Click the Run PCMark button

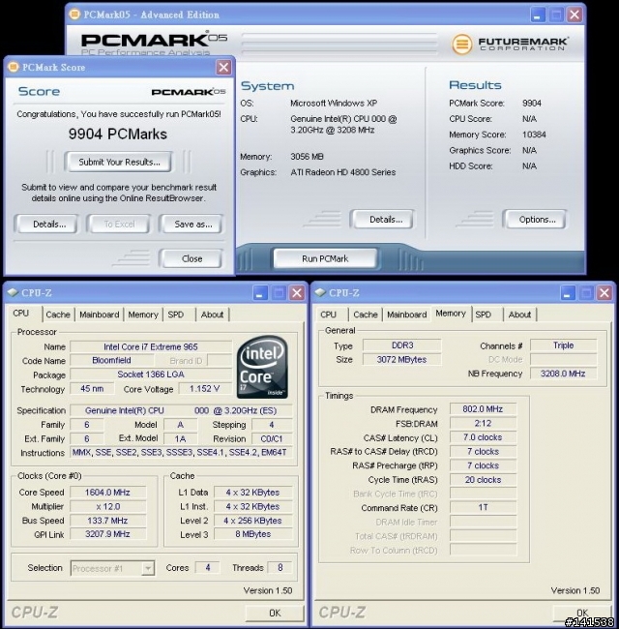325,258
